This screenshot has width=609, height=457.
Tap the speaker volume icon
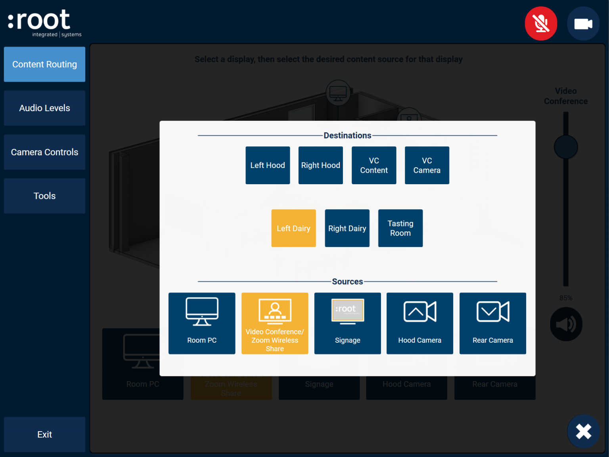(x=566, y=324)
